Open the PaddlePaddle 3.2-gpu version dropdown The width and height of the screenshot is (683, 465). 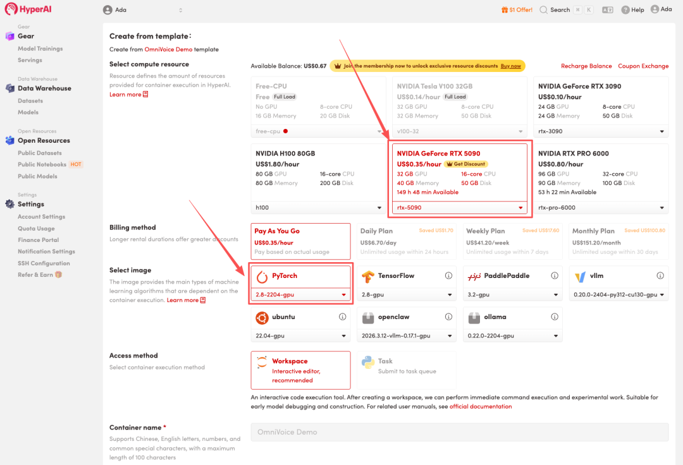click(512, 294)
